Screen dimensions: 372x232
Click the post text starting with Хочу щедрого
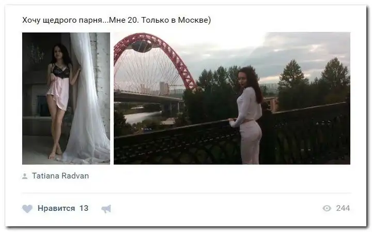click(116, 20)
